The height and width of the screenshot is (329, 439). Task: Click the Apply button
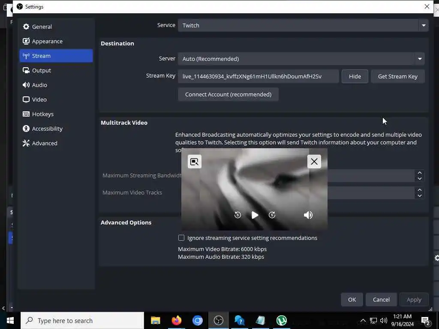(x=414, y=299)
